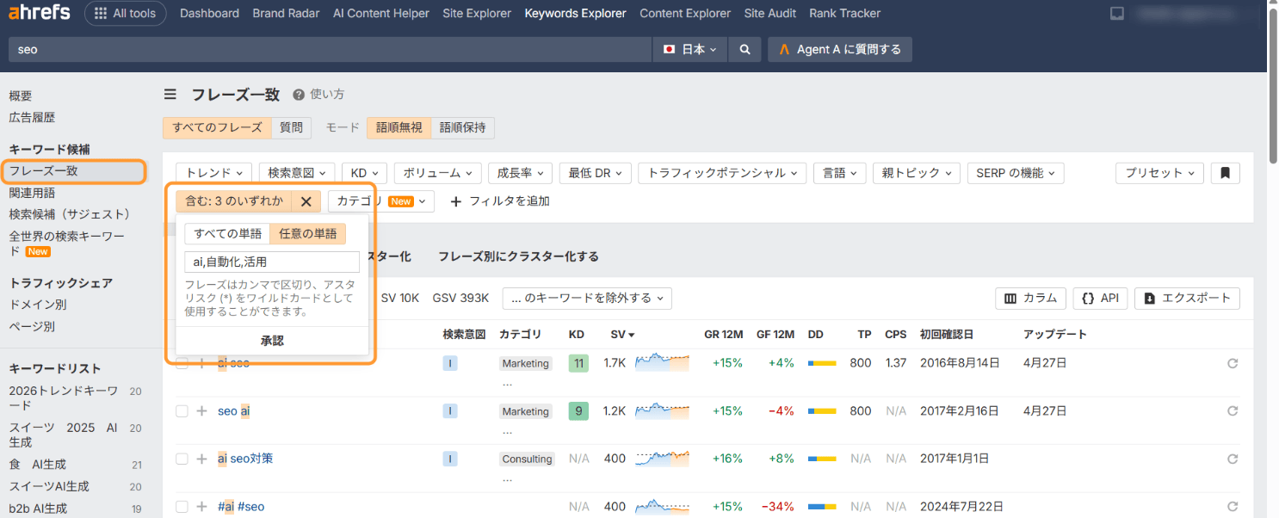
Task: Click the green KD 9 badge
Action: coord(578,411)
